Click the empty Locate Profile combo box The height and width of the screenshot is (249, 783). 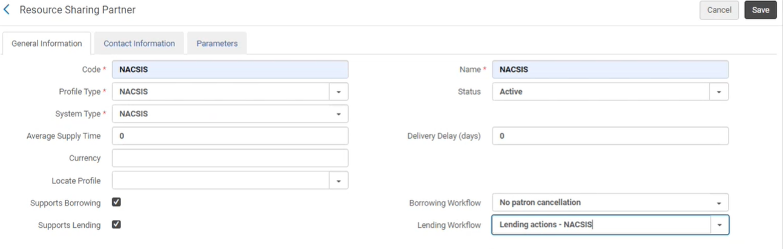pos(220,181)
